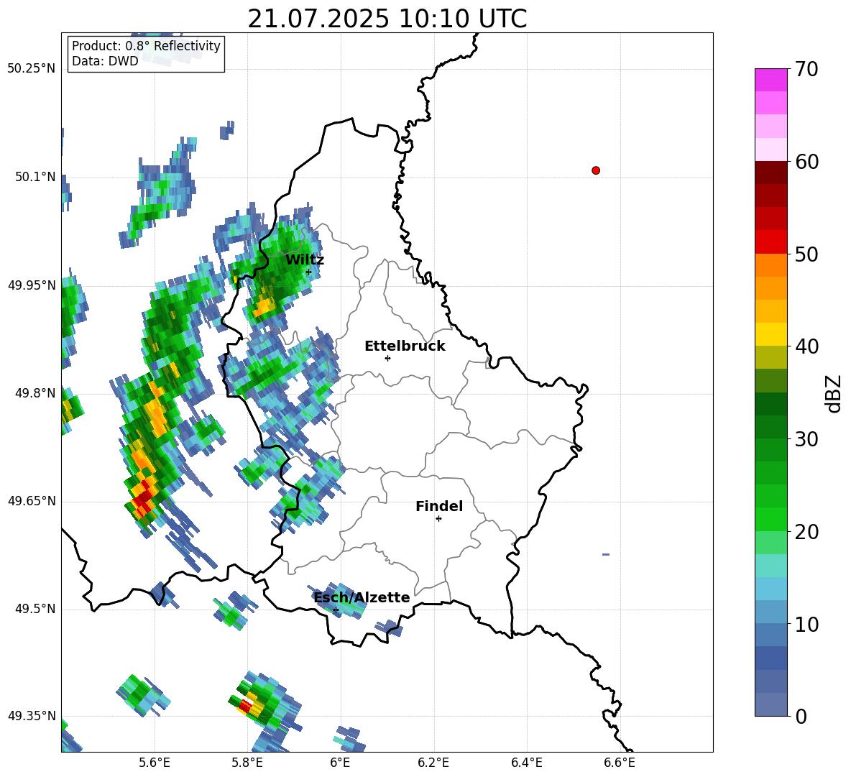Click the colorbar 70 tick value
Screen dimensions: 851x777
click(x=806, y=69)
